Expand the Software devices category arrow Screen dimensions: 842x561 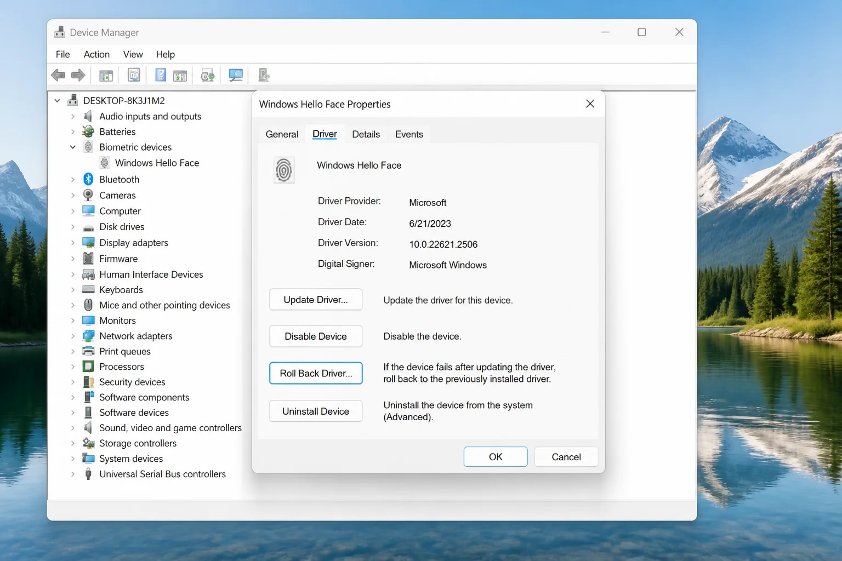coord(72,413)
